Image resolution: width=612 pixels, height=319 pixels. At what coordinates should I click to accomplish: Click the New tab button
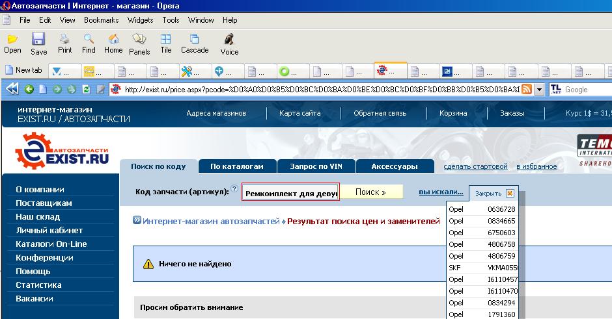coord(24,71)
